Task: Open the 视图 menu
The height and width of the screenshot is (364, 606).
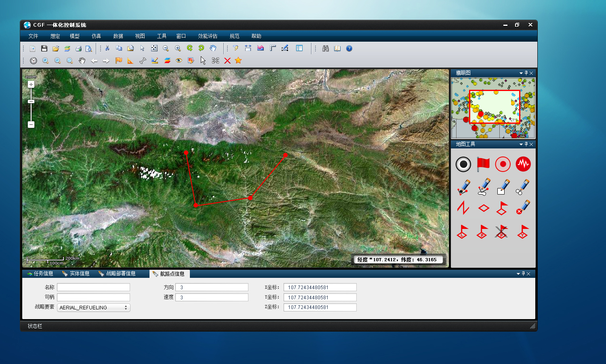Action: click(140, 36)
